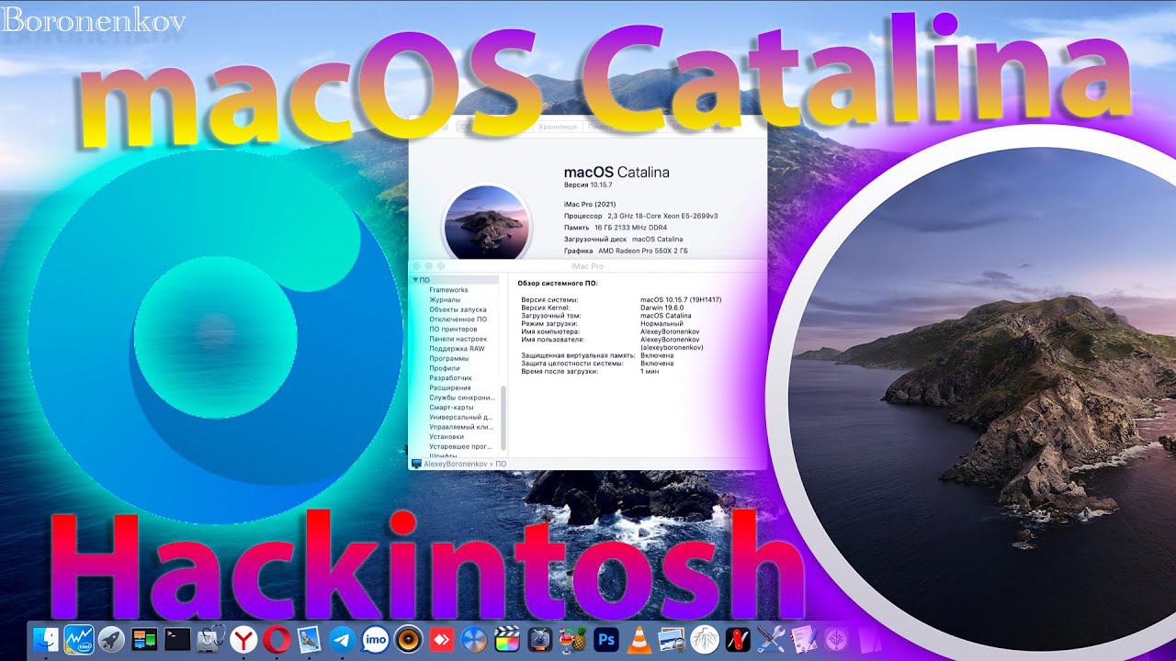The image size is (1176, 661).
Task: Open AnyDesk red icon in Dock
Action: click(441, 640)
